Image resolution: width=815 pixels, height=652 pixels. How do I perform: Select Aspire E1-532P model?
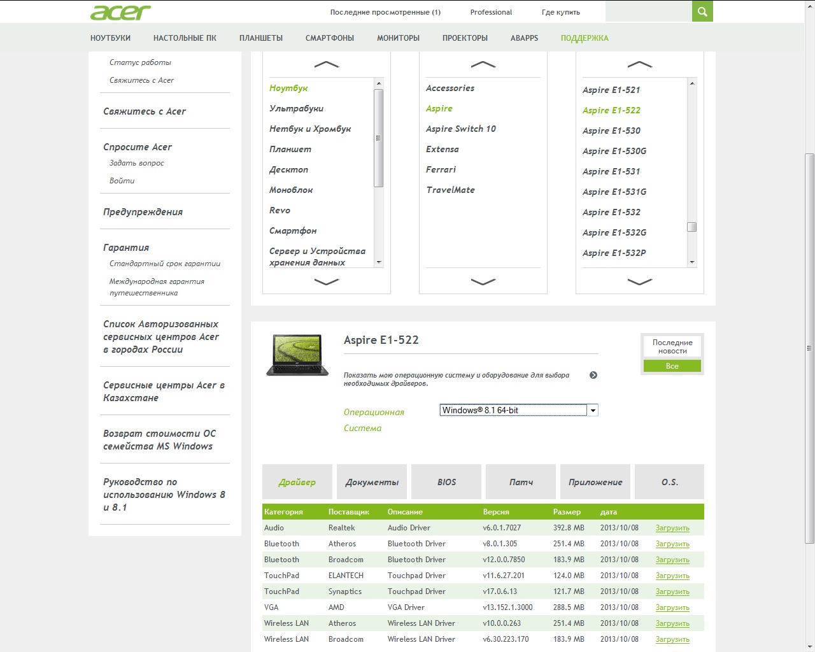[x=614, y=253]
